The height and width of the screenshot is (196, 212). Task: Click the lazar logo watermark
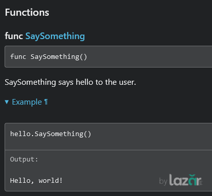(186, 180)
